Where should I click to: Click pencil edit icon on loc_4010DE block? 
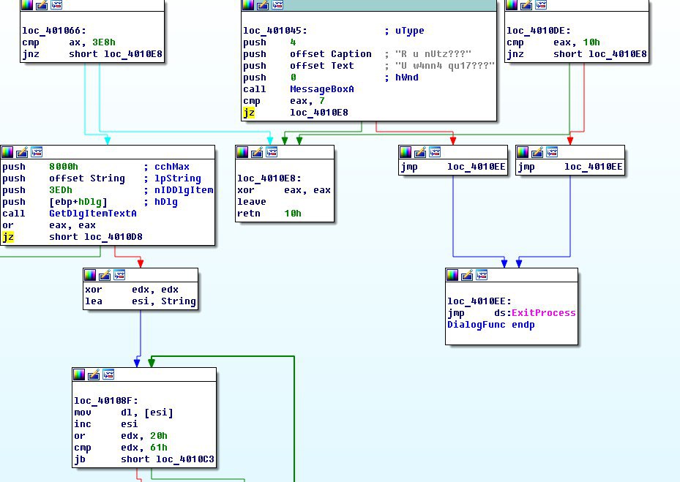click(526, 5)
